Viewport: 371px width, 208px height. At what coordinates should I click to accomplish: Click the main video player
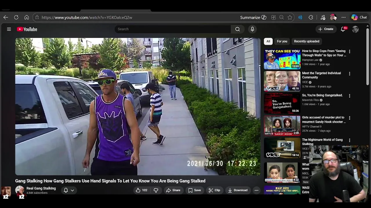[138, 107]
